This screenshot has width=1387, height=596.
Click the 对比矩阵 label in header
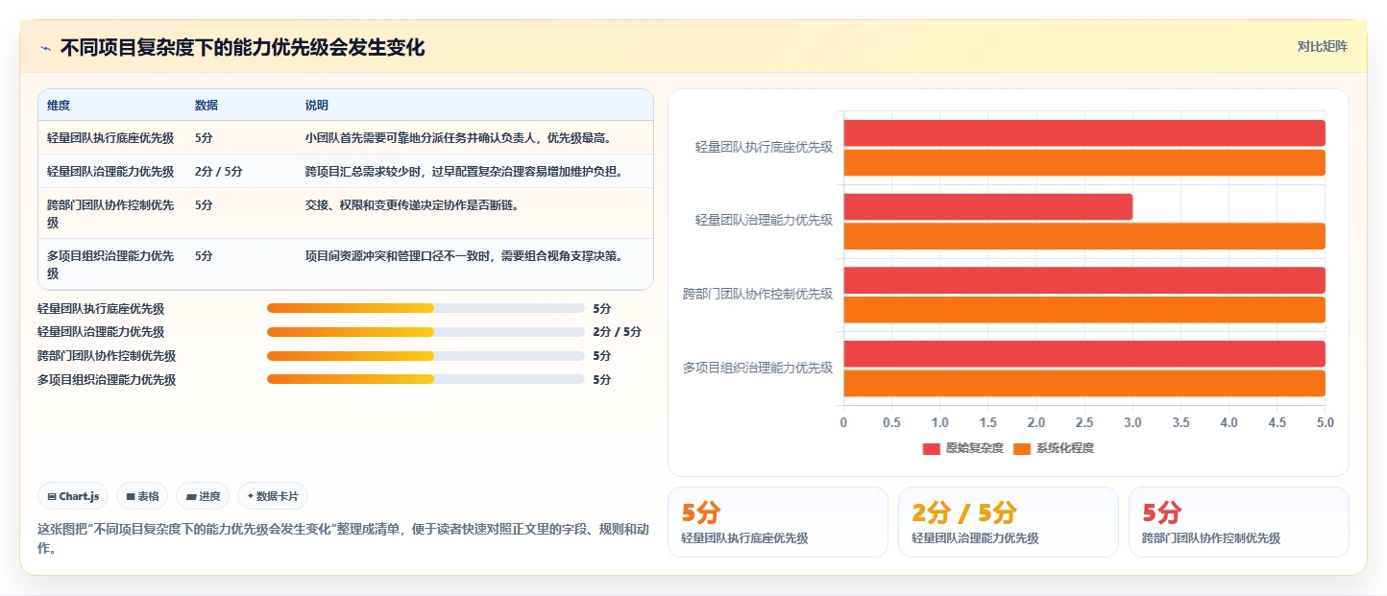point(1322,46)
